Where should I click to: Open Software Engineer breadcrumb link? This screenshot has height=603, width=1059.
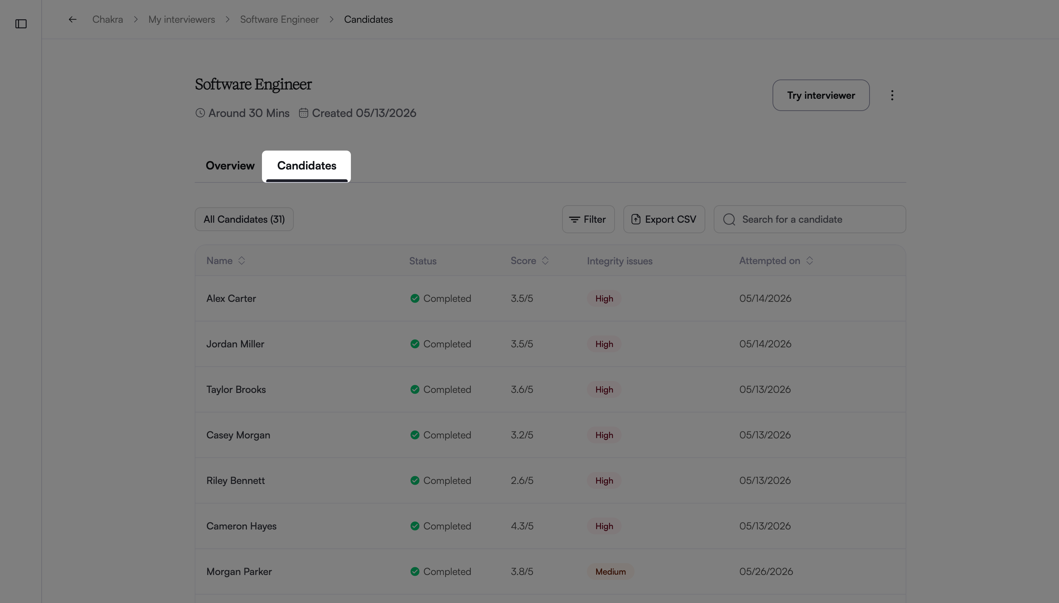click(x=279, y=20)
